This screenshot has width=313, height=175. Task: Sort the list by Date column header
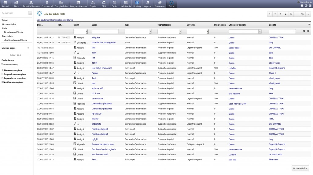point(39,25)
